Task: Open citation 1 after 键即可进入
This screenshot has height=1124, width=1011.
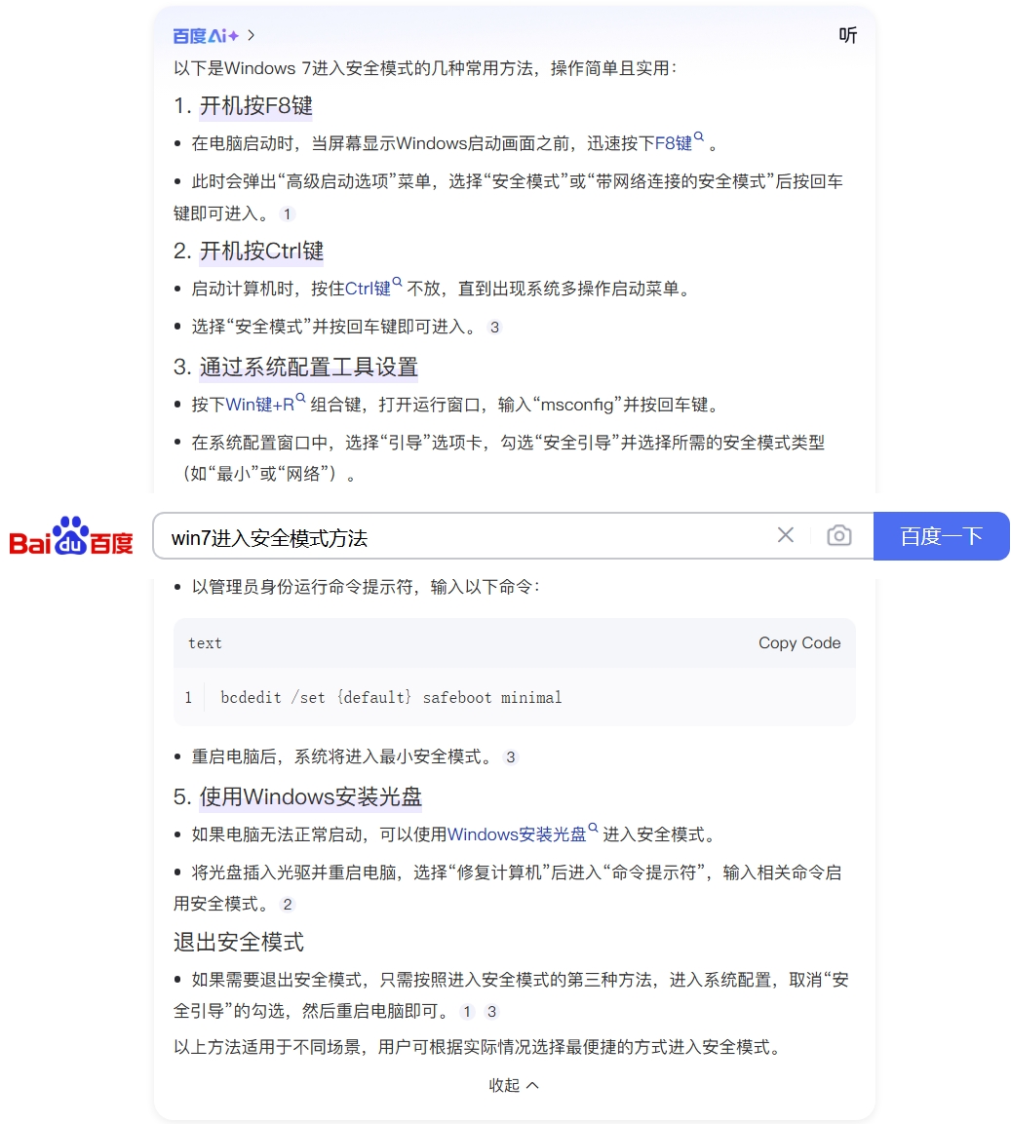Action: [x=287, y=213]
